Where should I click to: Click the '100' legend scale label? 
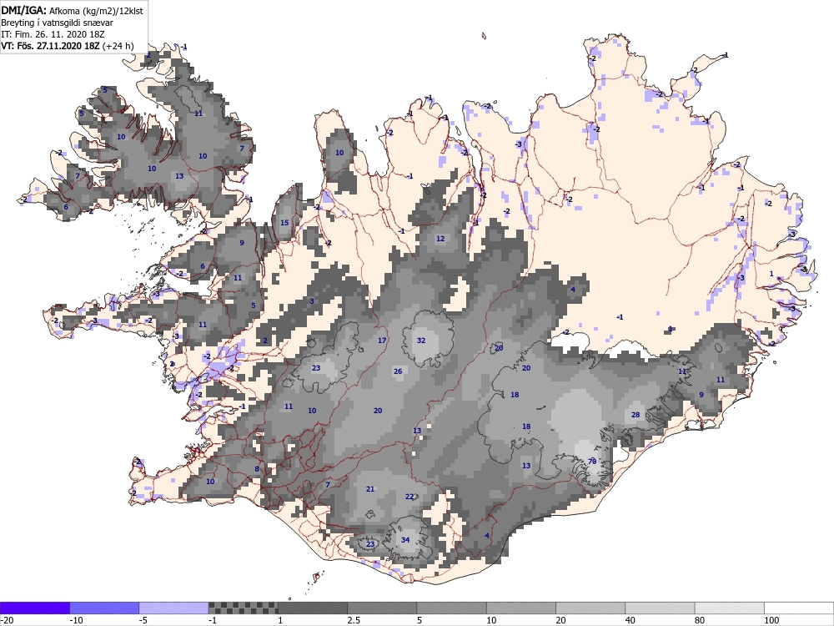pos(771,620)
